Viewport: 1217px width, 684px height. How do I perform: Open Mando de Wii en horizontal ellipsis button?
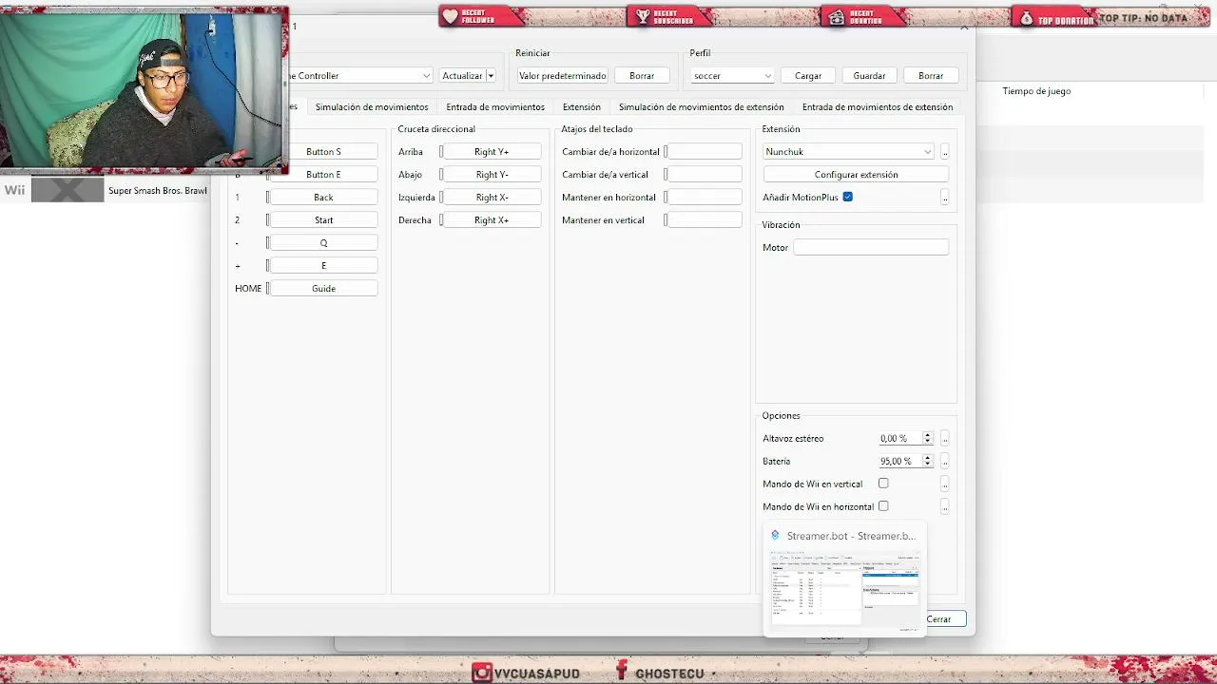pyautogui.click(x=945, y=507)
